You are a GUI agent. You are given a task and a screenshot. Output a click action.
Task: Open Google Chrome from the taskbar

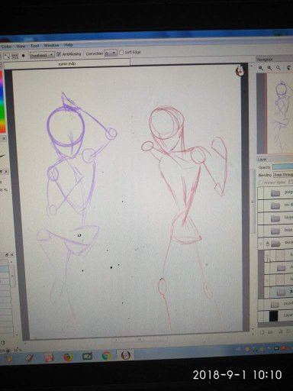click(x=107, y=355)
